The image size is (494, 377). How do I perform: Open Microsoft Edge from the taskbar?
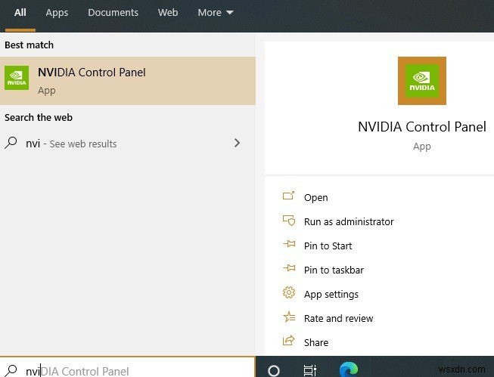(348, 369)
